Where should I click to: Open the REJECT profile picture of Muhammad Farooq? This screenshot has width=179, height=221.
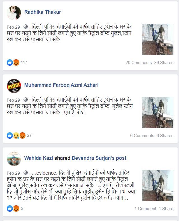click(x=14, y=86)
